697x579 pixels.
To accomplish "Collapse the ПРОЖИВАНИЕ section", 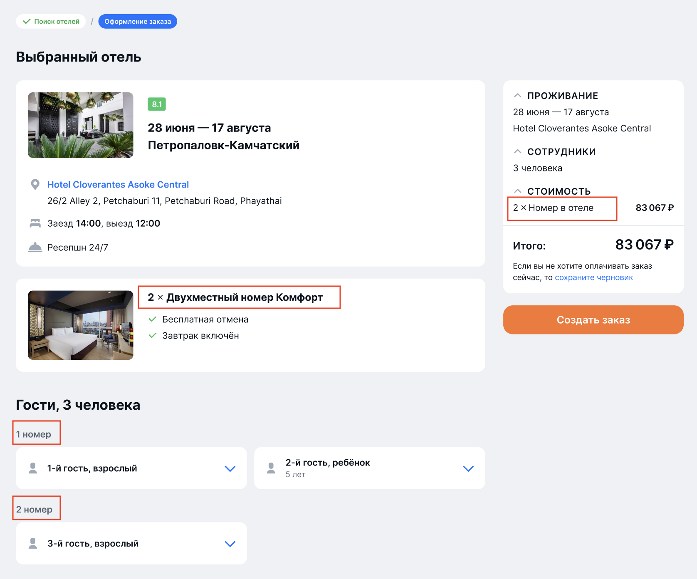I will (x=518, y=96).
